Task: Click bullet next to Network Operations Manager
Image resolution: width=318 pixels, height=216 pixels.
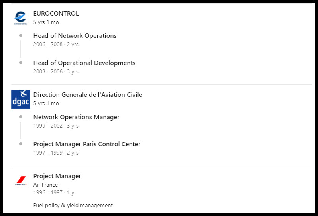Action: [x=21, y=117]
